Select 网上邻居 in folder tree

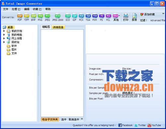click(x=17, y=38)
